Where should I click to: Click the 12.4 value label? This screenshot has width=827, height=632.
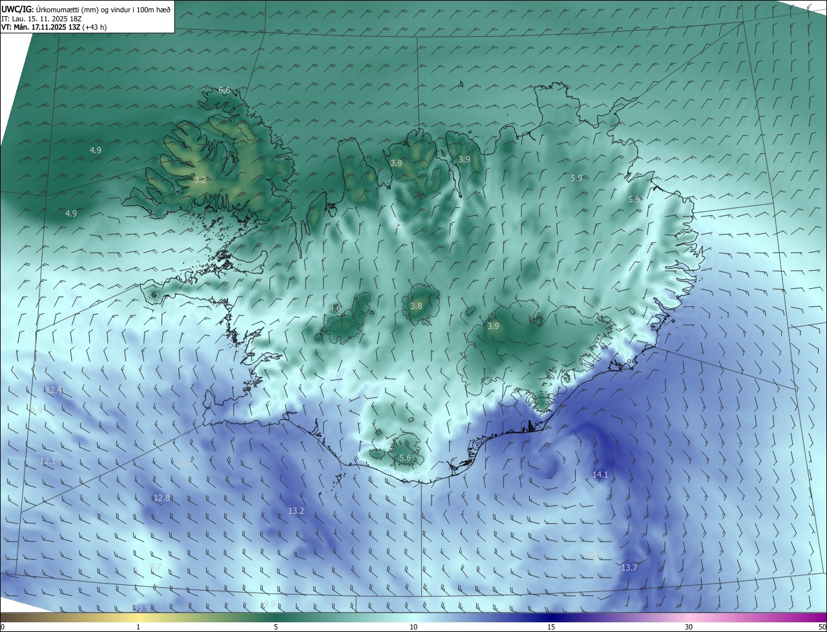point(54,390)
